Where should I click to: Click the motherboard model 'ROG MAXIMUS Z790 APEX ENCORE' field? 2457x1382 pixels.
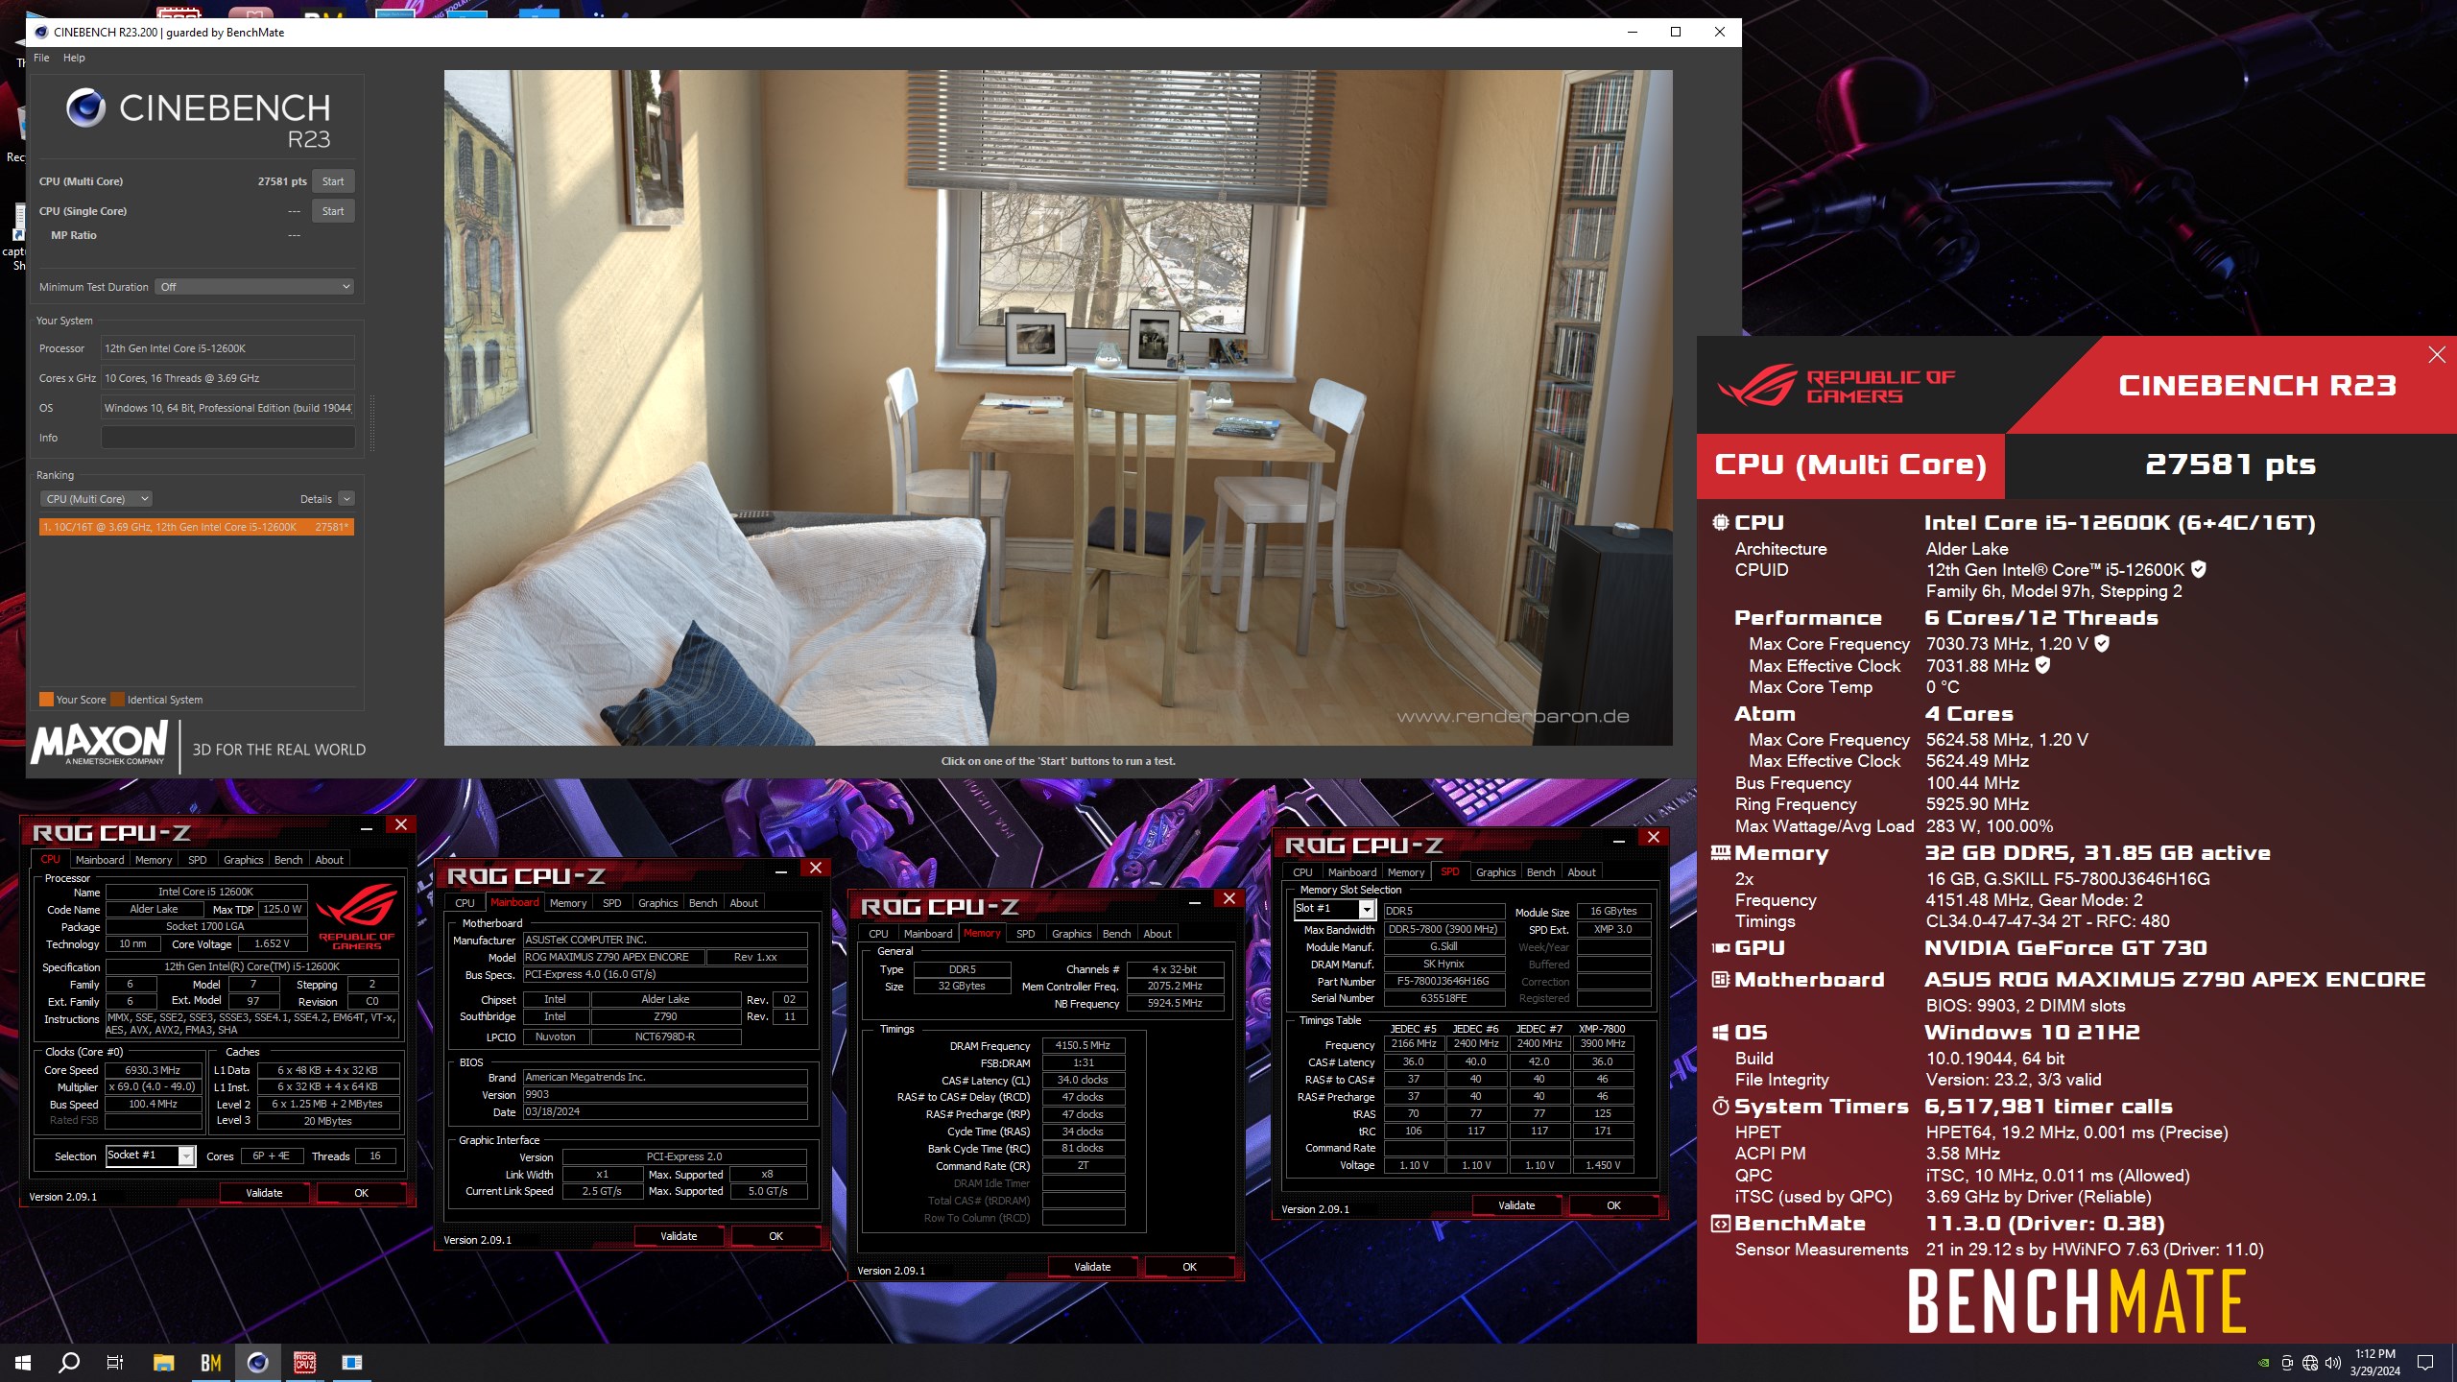[x=612, y=957]
